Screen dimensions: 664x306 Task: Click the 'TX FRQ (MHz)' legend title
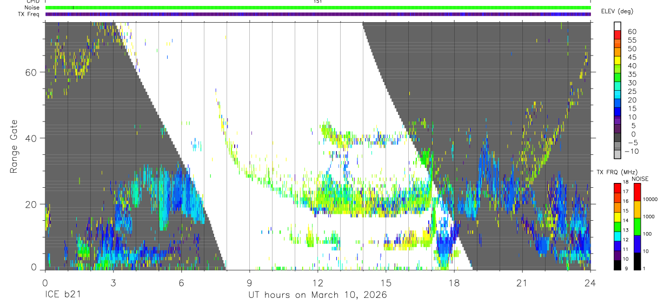(x=616, y=172)
